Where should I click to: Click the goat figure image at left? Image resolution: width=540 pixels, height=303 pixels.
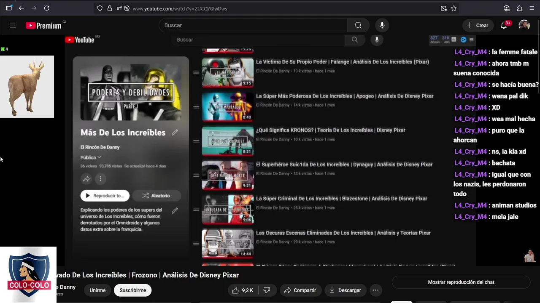pos(27,87)
